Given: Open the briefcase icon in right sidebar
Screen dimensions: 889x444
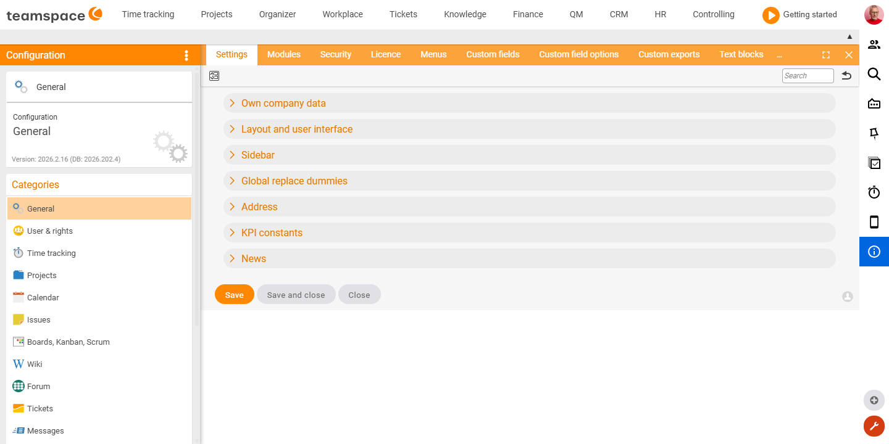Looking at the screenshot, I should click(x=874, y=104).
